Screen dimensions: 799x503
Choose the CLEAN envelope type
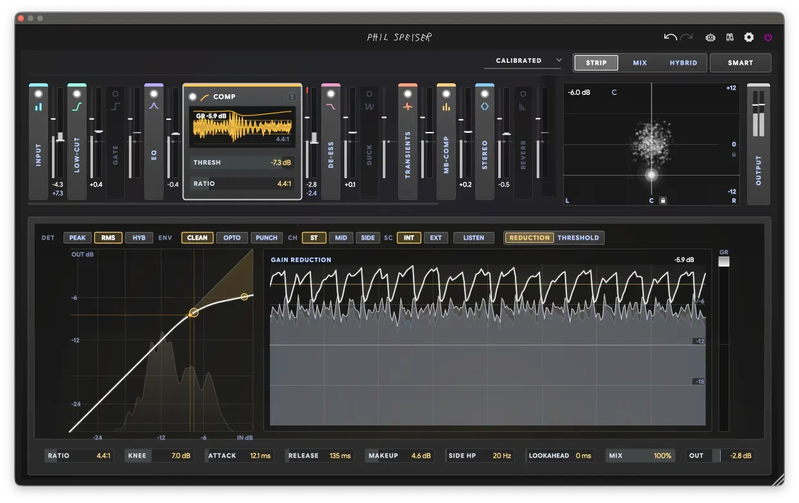[198, 238]
